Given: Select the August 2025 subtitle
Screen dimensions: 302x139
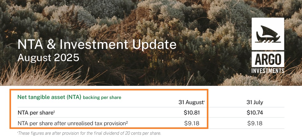Looking at the screenshot, I should (48, 57).
